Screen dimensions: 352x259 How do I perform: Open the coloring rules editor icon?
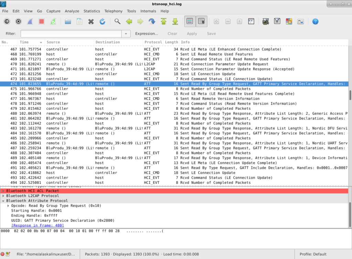289,22
